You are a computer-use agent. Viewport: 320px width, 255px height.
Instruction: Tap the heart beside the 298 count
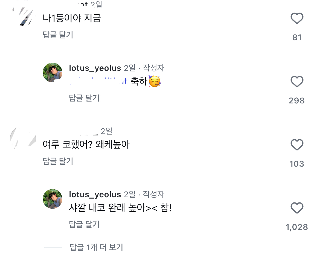(x=297, y=82)
